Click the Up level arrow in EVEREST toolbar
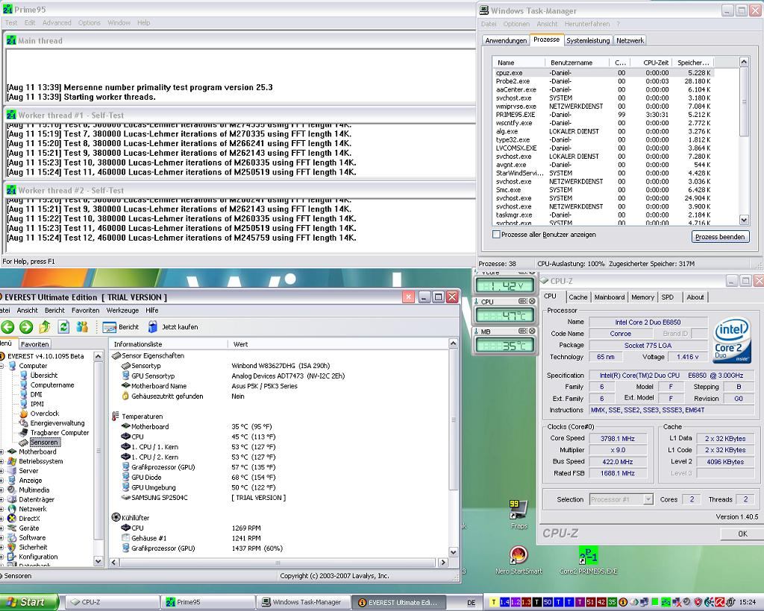 45,327
